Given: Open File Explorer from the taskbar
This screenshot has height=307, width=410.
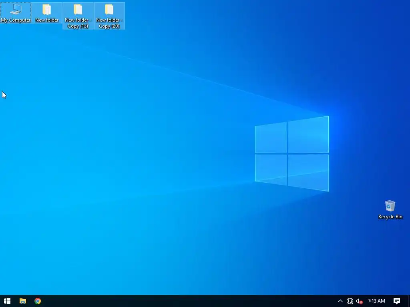Looking at the screenshot, I should [23, 301].
